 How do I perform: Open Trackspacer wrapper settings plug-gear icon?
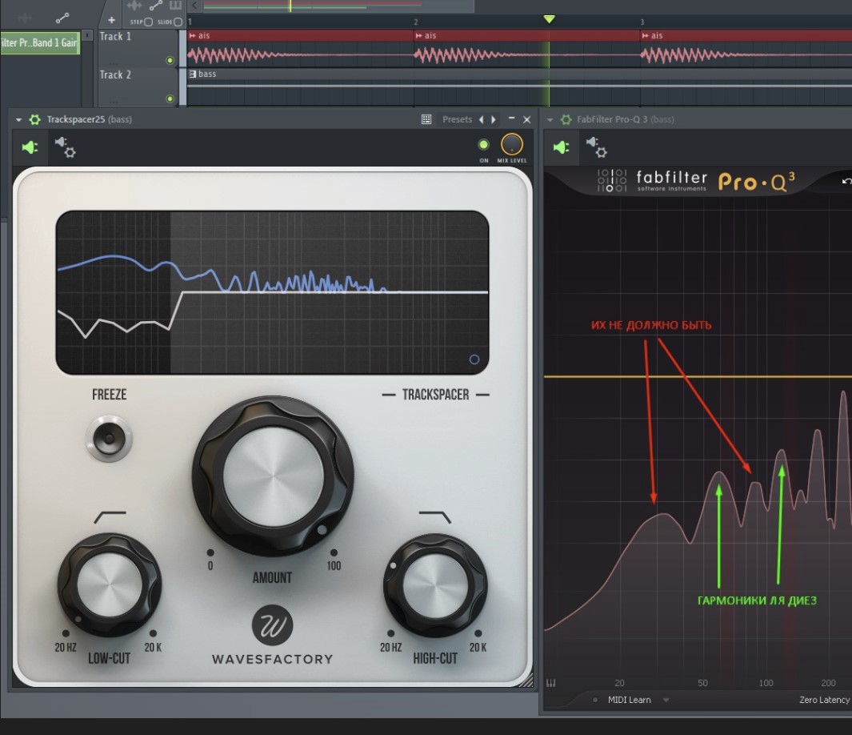pyautogui.click(x=64, y=147)
